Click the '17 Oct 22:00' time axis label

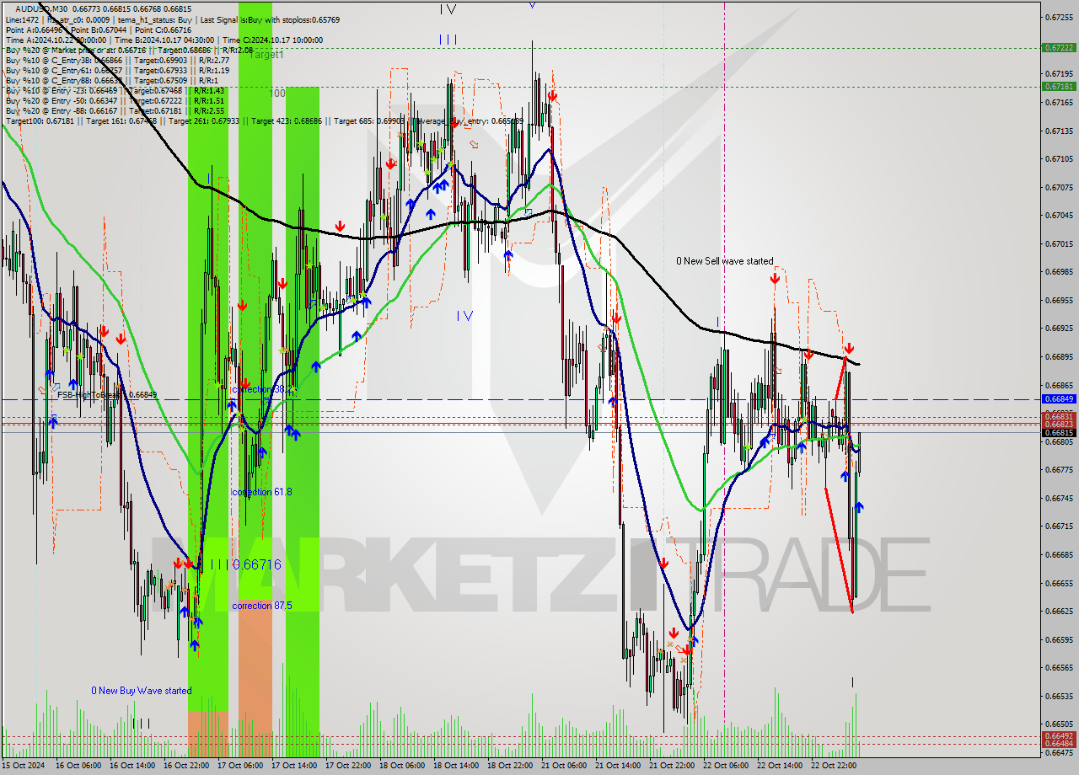tap(348, 766)
